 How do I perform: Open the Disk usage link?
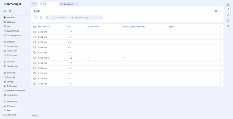coord(11,106)
